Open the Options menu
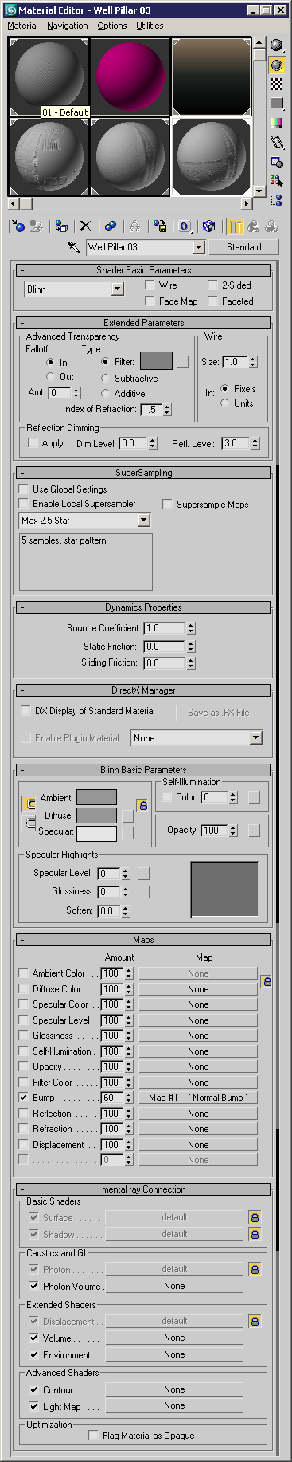Image resolution: width=292 pixels, height=1462 pixels. 112,26
